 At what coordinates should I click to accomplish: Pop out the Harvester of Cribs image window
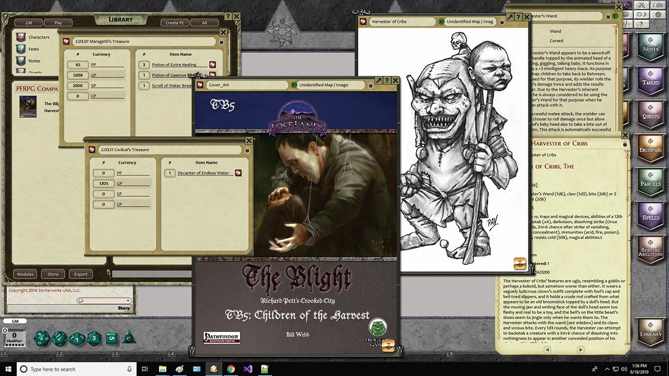[511, 16]
